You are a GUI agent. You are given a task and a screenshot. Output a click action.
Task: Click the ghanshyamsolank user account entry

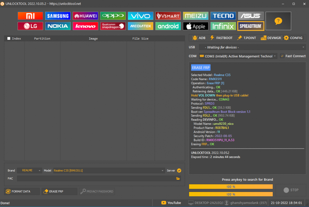click(x=246, y=203)
